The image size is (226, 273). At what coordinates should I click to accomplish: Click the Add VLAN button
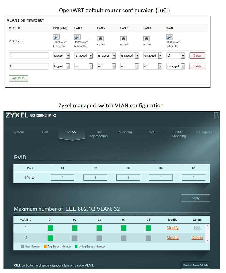18,78
